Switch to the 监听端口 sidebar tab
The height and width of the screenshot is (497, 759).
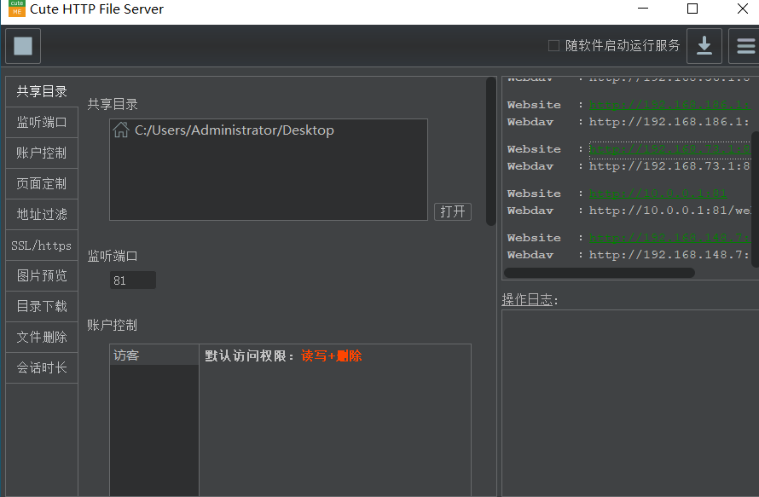(x=42, y=123)
